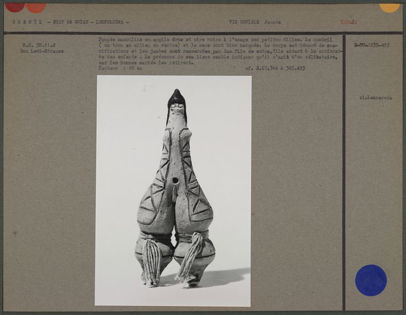The width and height of the screenshot is (406, 315).
Task: Click inventory number 'M.H. 38.11.2'
Action: coord(36,45)
